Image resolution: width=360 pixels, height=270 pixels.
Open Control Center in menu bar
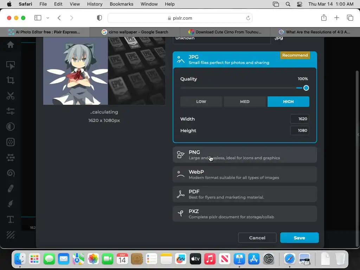tap(300, 4)
